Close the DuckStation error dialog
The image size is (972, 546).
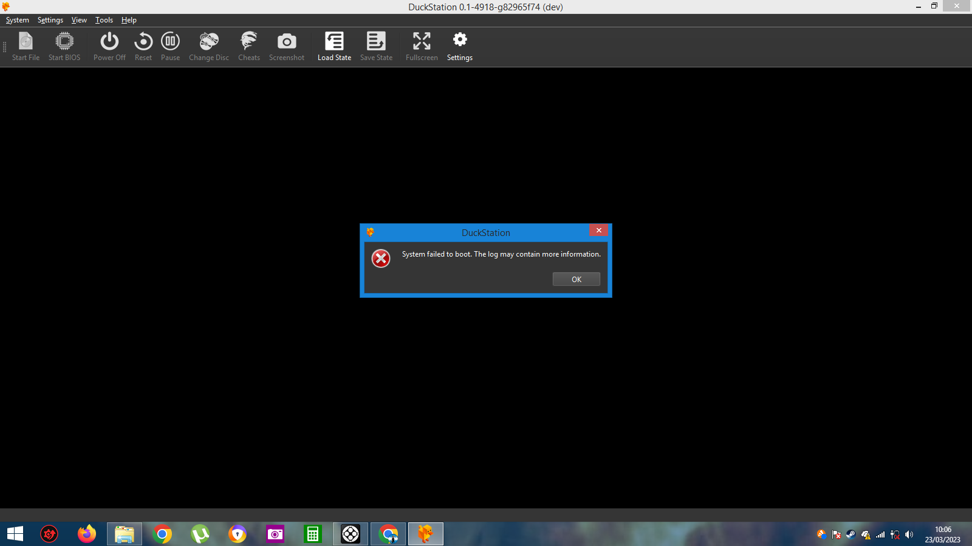[598, 231]
